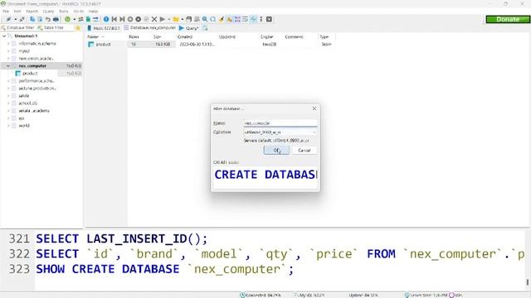Click the SHOW CREATE DATABASE log line
The height and width of the screenshot is (298, 531).
tap(165, 269)
